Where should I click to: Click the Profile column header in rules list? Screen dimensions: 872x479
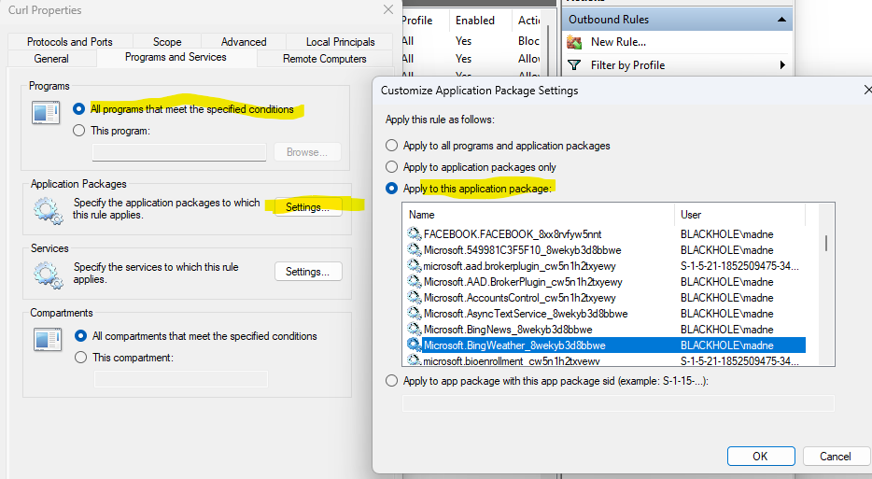(425, 21)
